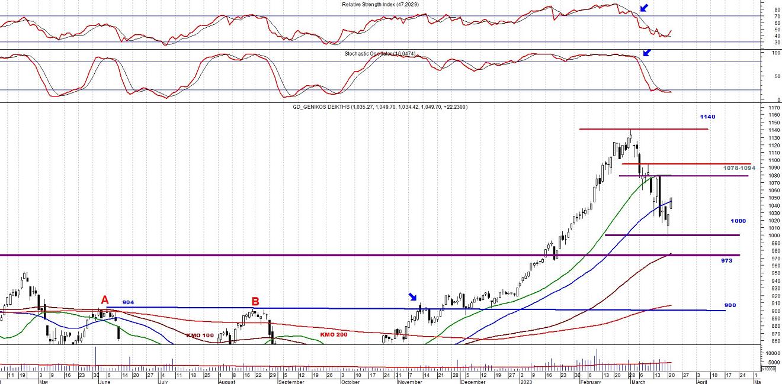Click the blue arrow in the Stochastic Oscillator panel
782x384 pixels.
click(x=646, y=53)
